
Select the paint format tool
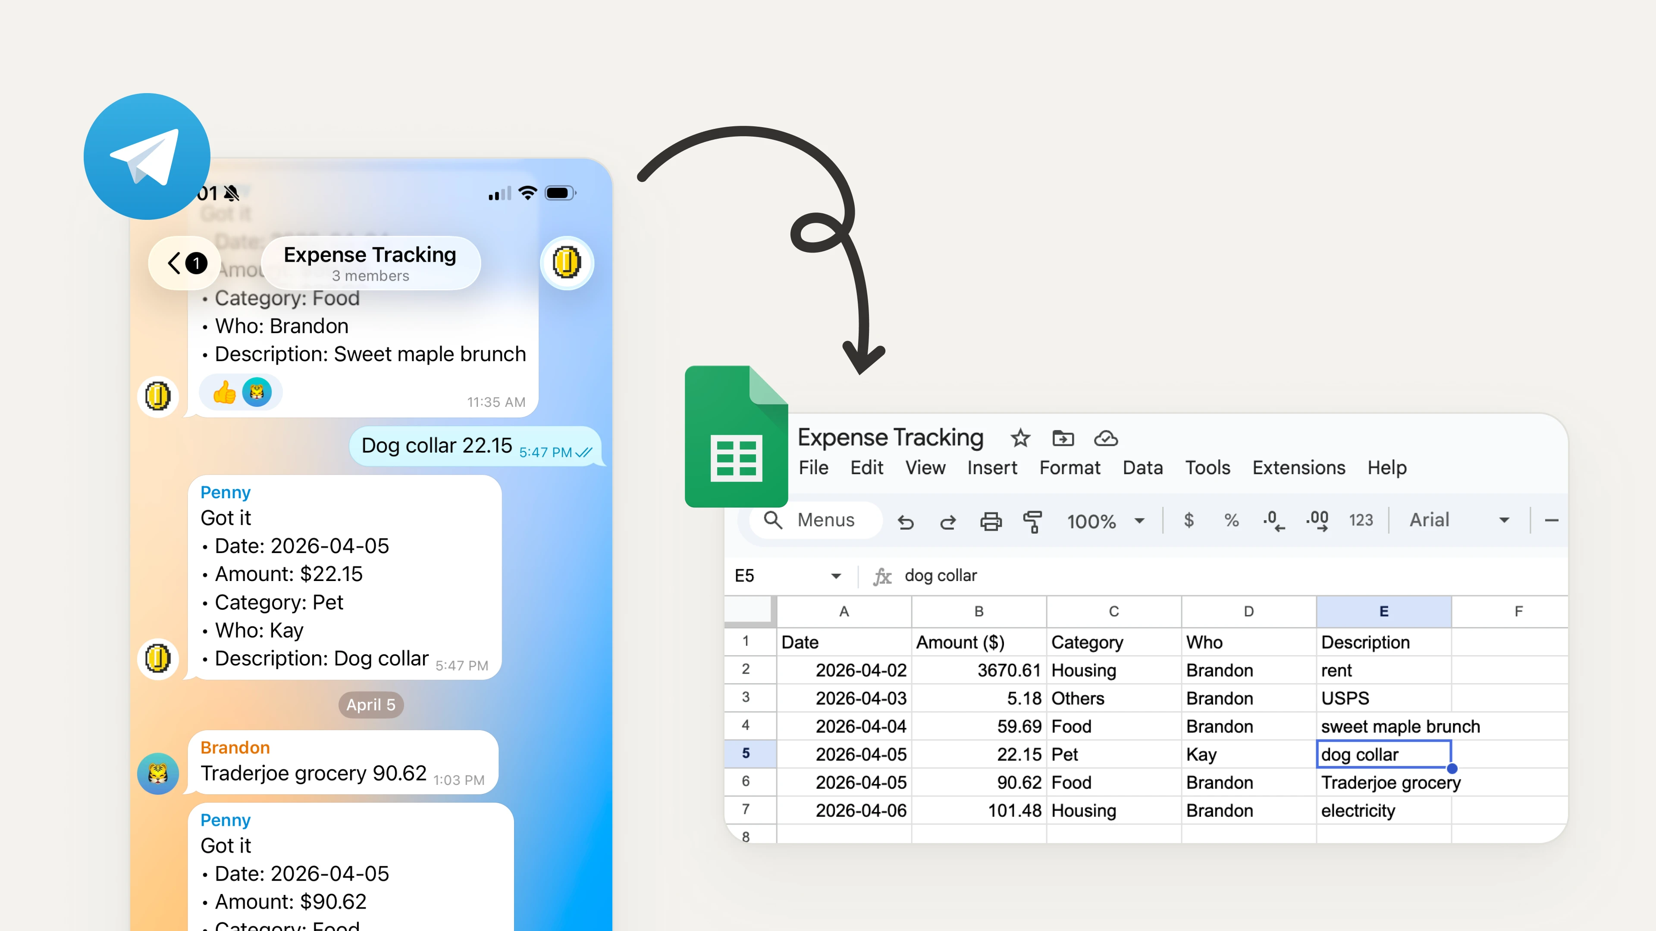pos(1032,521)
